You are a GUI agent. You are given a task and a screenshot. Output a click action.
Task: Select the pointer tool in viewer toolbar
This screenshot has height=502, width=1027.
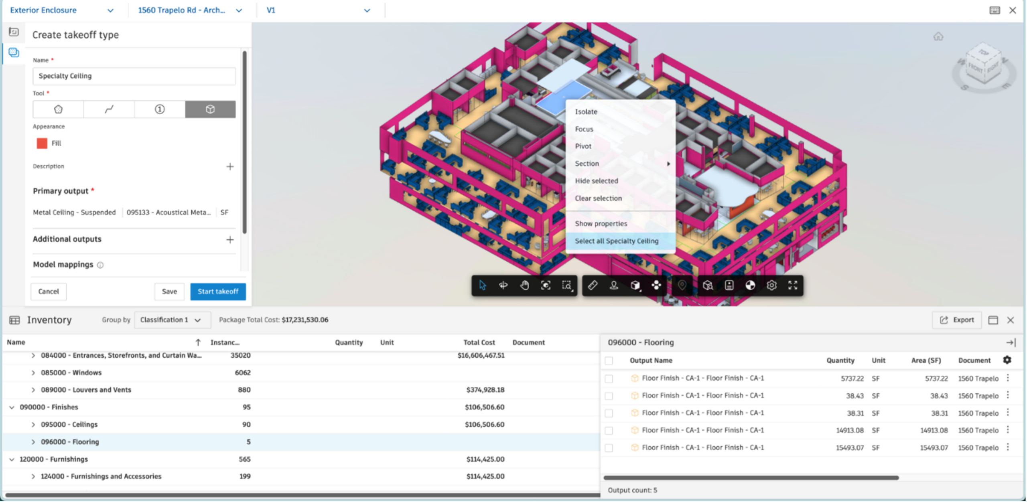(483, 285)
